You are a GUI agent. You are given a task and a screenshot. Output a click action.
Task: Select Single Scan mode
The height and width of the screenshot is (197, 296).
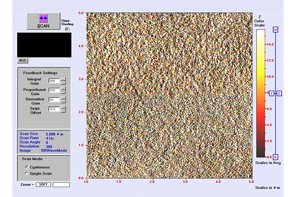point(27,173)
